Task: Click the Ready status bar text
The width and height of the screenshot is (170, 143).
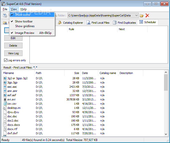Action: coord(5,140)
